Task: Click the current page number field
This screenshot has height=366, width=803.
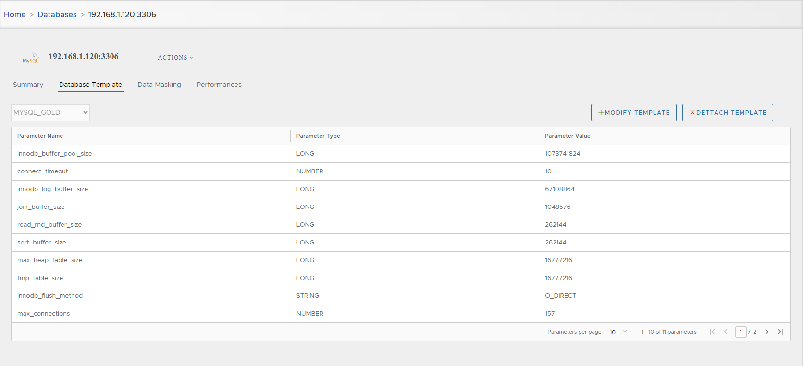Action: 741,332
